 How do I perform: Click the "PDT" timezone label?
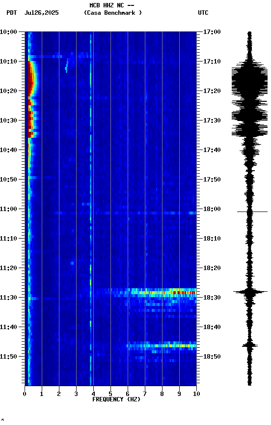coord(12,13)
